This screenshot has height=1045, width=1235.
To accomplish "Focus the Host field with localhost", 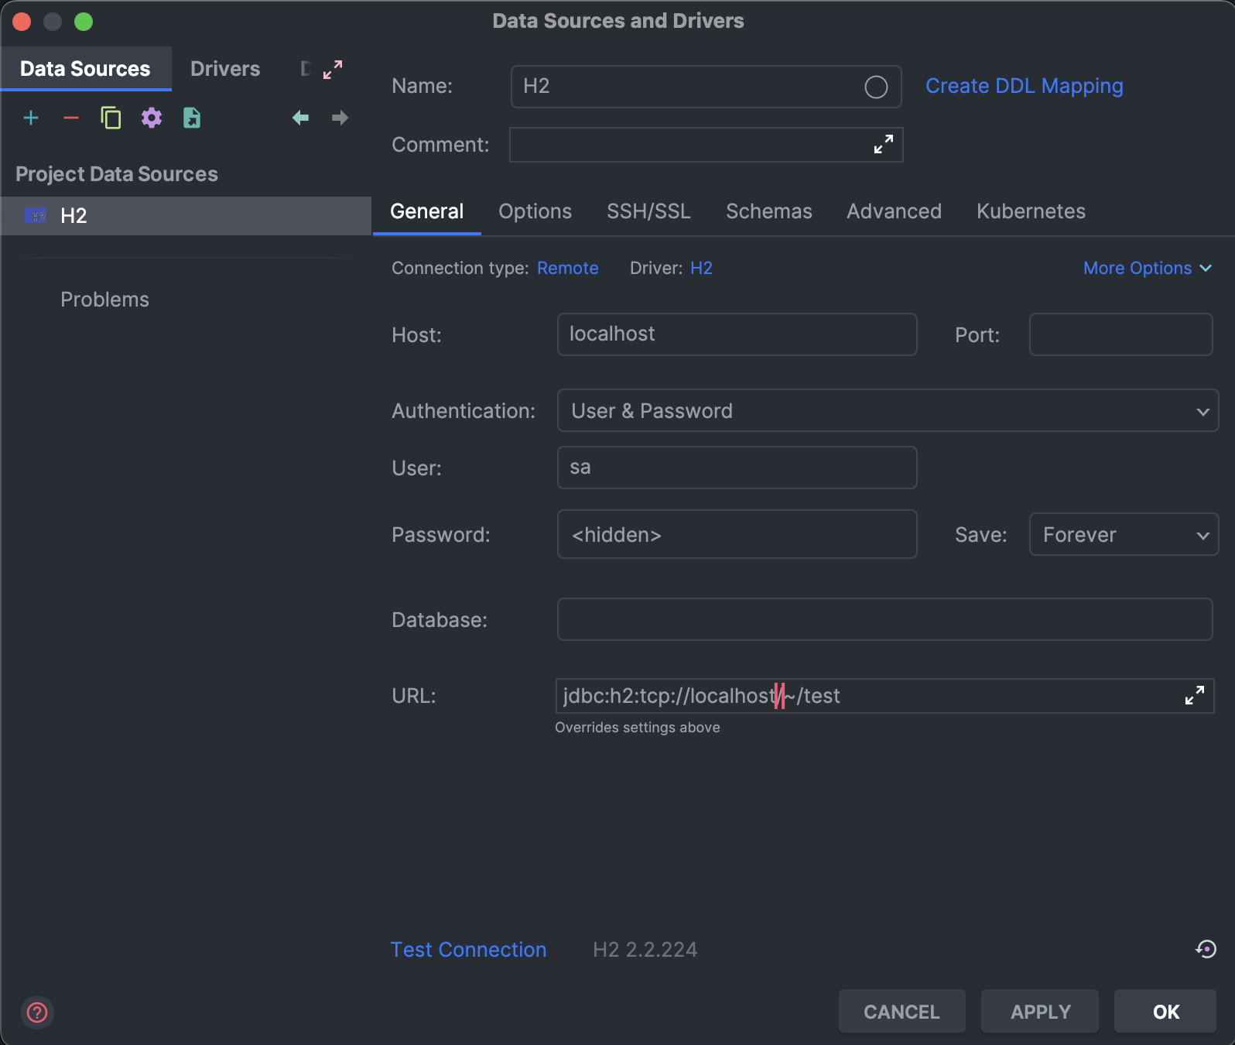I will pyautogui.click(x=737, y=334).
